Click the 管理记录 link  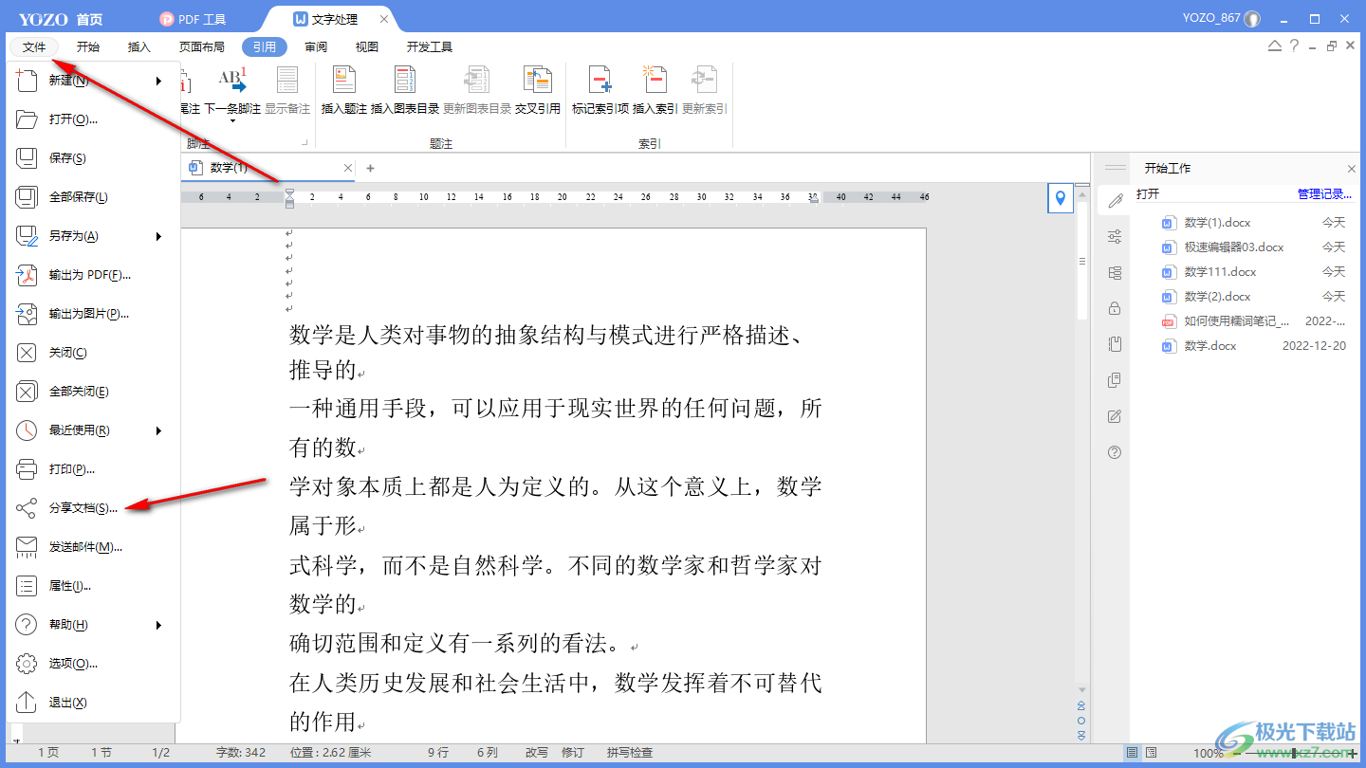tap(1324, 194)
